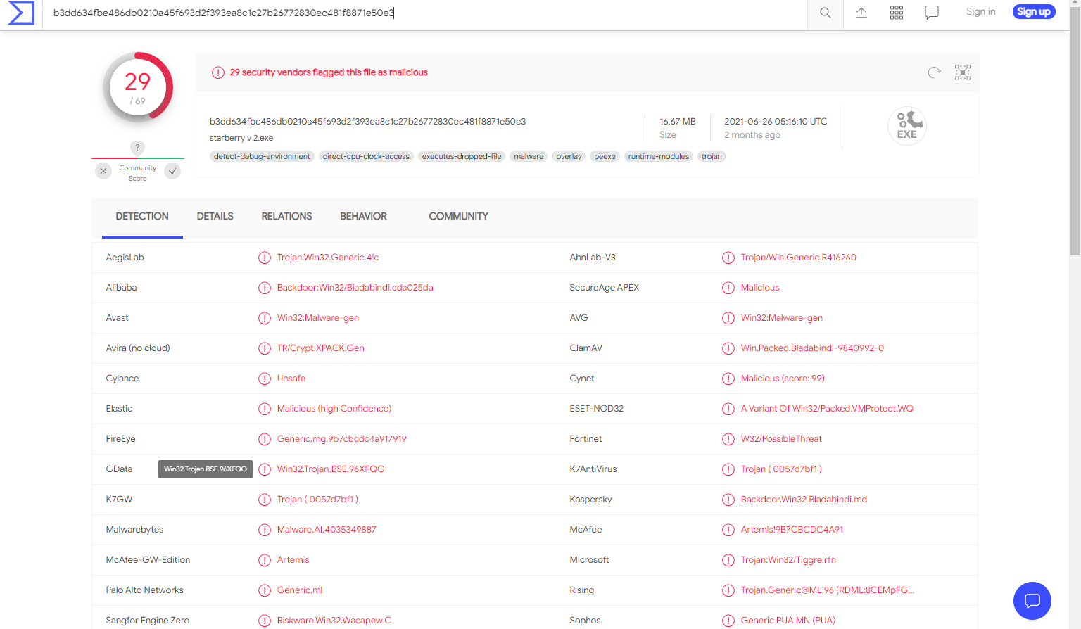The height and width of the screenshot is (629, 1081).
Task: Click the alert icon beside AegisLab detection
Action: point(265,258)
